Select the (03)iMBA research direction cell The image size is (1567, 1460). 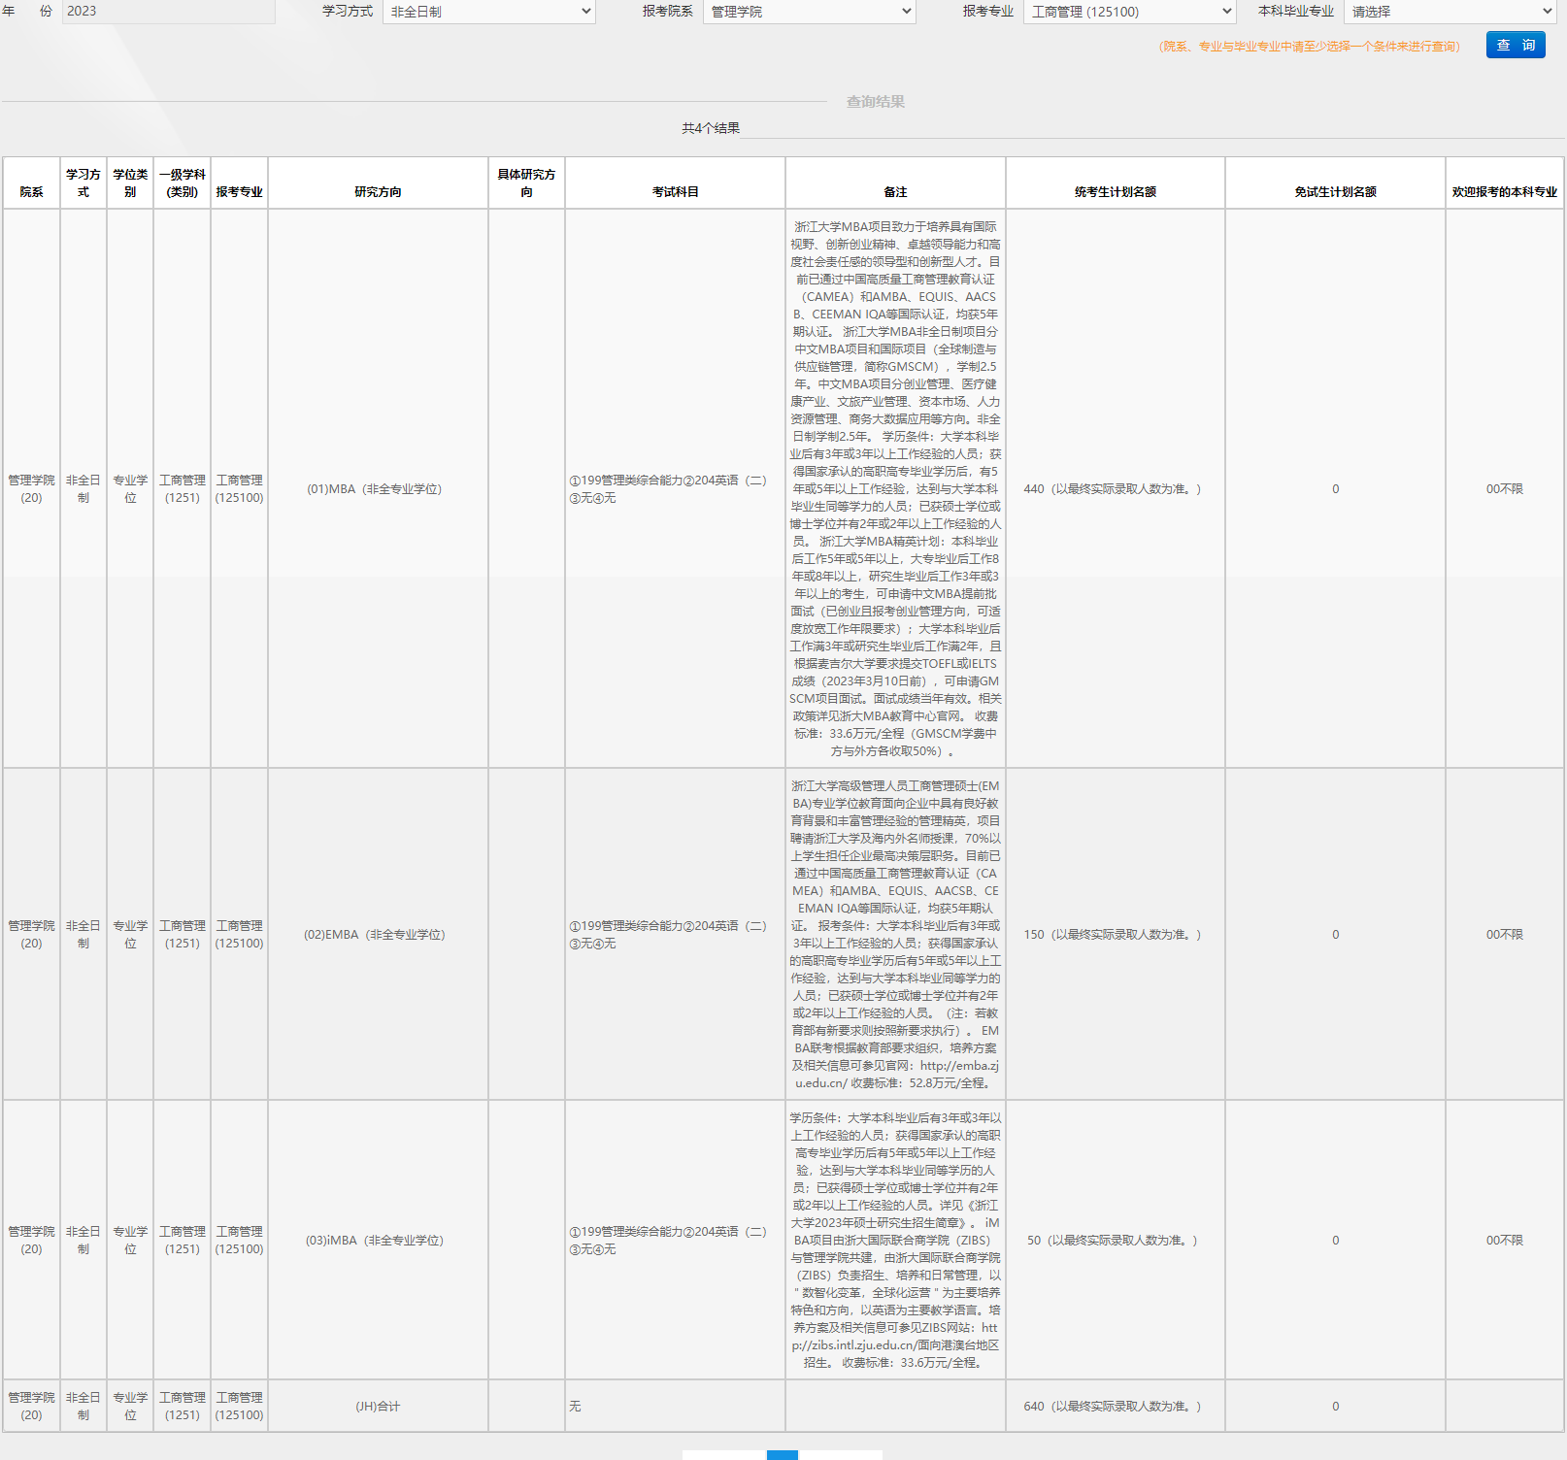[x=375, y=1241]
